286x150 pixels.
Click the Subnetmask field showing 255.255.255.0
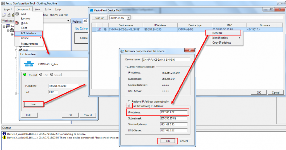click(174, 118)
